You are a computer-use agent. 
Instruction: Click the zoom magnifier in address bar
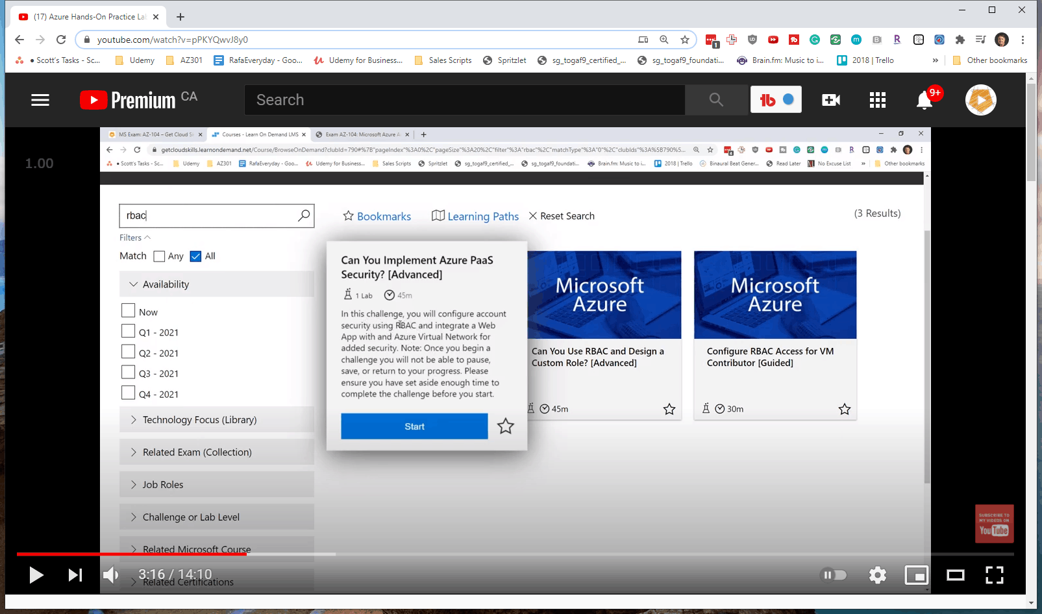click(x=664, y=40)
